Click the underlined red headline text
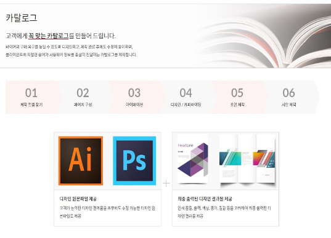This screenshot has width=331, height=238. (x=48, y=36)
